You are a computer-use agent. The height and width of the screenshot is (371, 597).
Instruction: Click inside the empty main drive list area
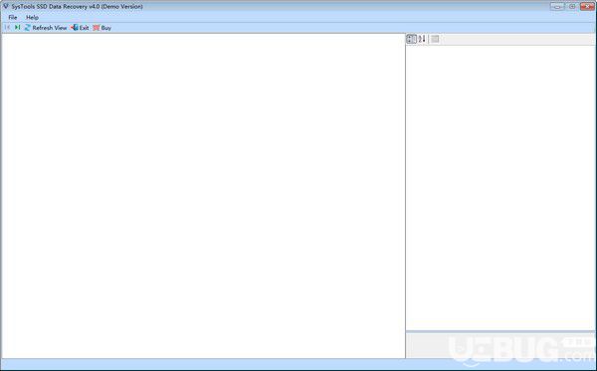tap(203, 196)
